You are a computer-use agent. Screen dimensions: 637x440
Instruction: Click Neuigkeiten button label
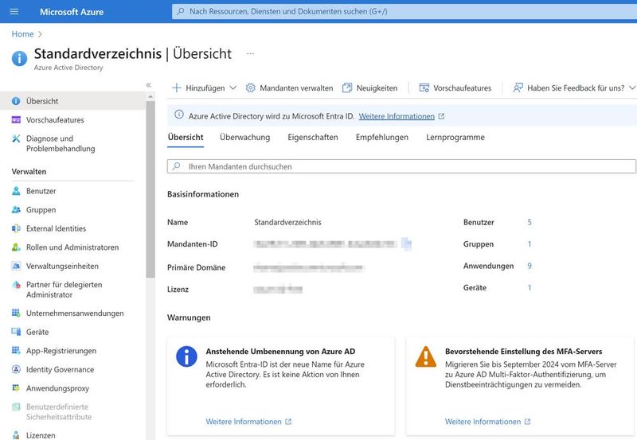click(377, 88)
